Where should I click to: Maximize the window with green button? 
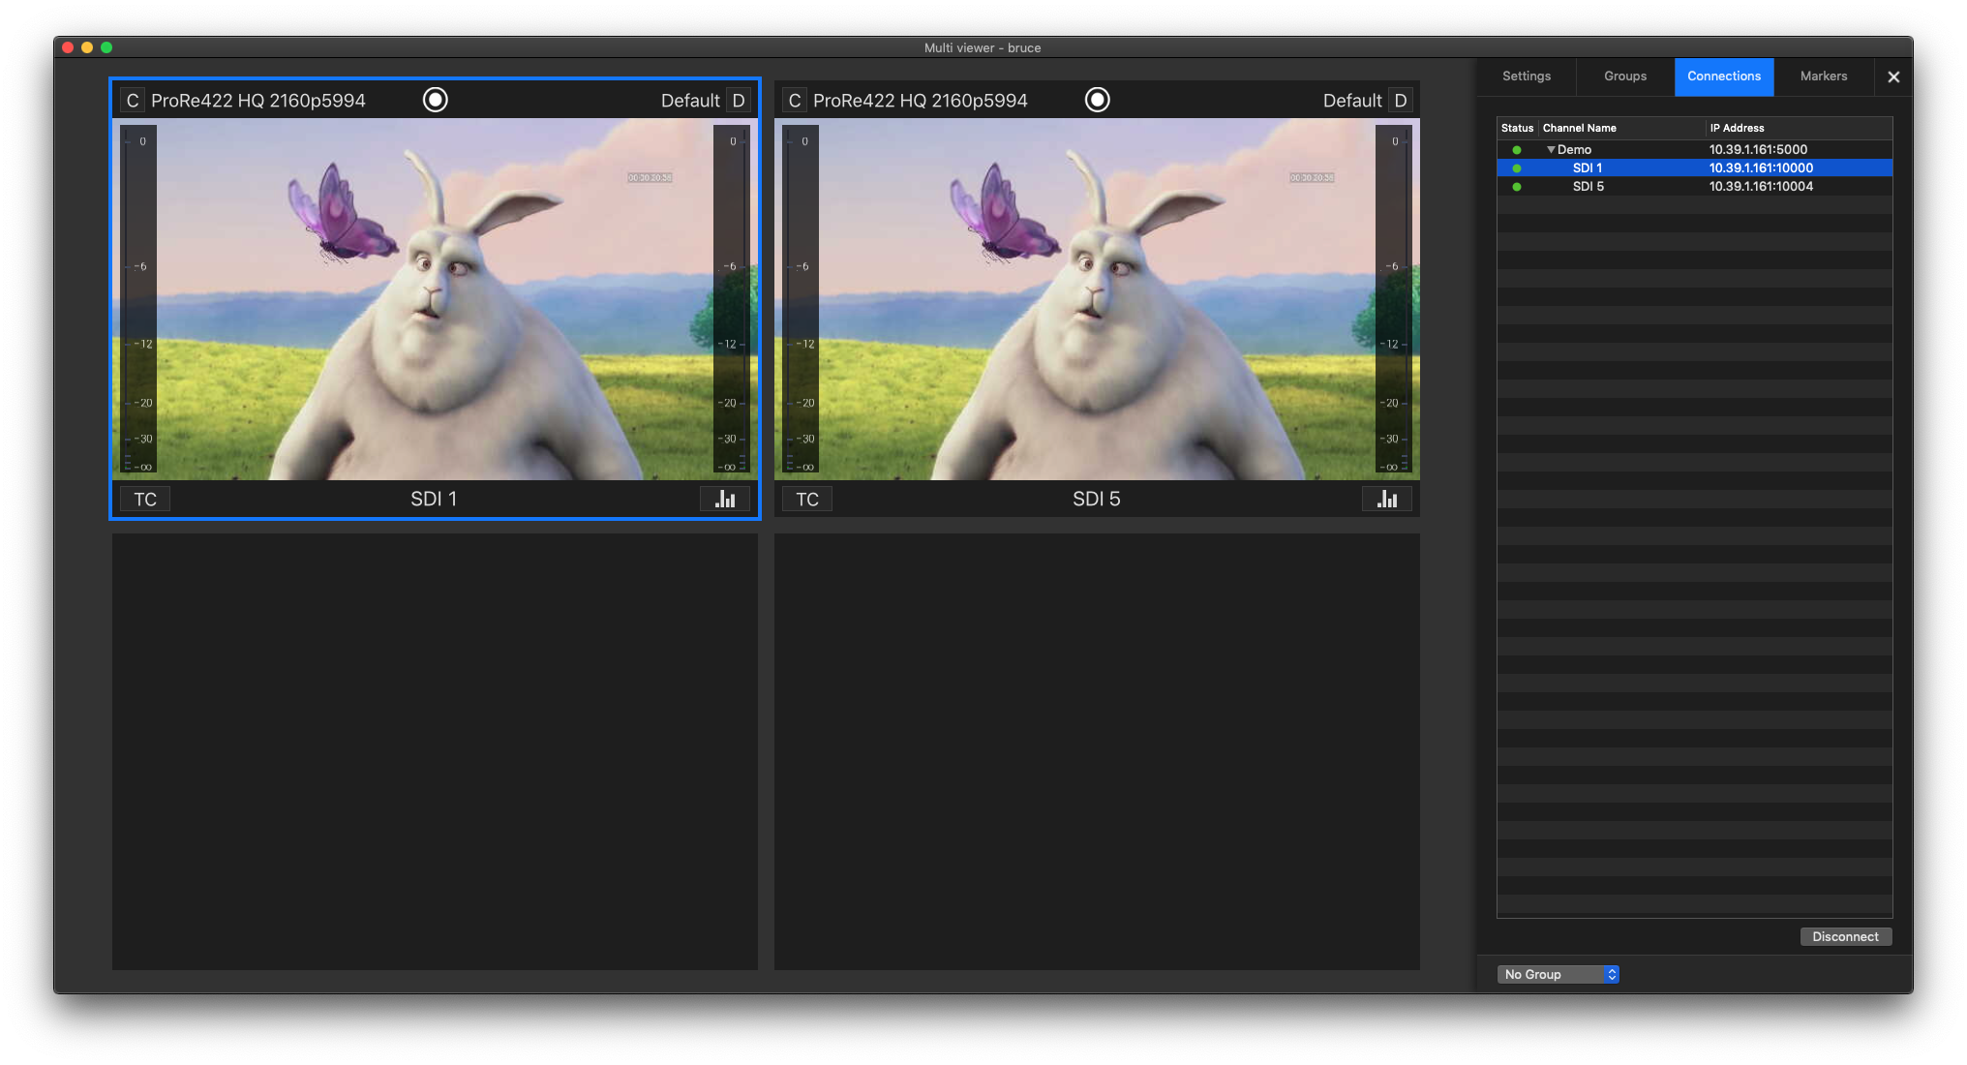[x=106, y=47]
